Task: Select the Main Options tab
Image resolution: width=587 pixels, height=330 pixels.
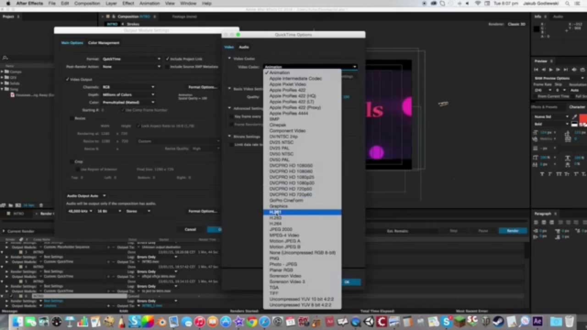Action: coord(72,43)
